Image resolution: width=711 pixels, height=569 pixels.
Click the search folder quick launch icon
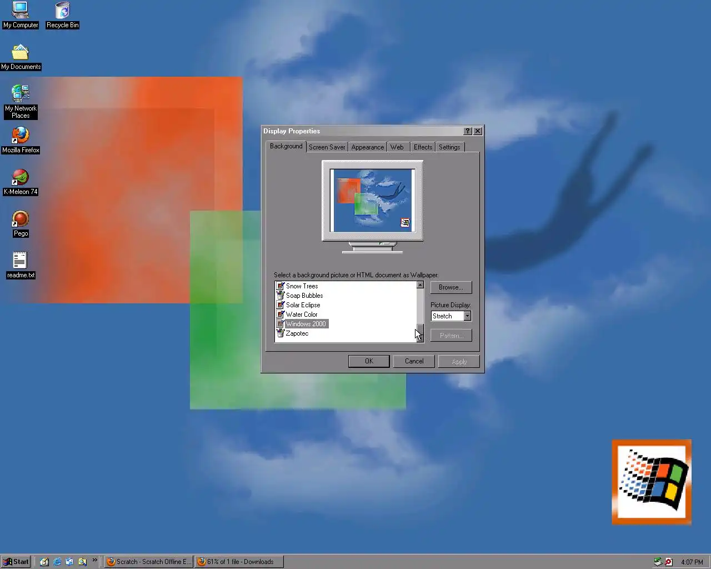click(82, 562)
